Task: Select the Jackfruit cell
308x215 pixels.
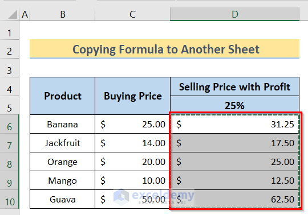Action: tap(63, 143)
